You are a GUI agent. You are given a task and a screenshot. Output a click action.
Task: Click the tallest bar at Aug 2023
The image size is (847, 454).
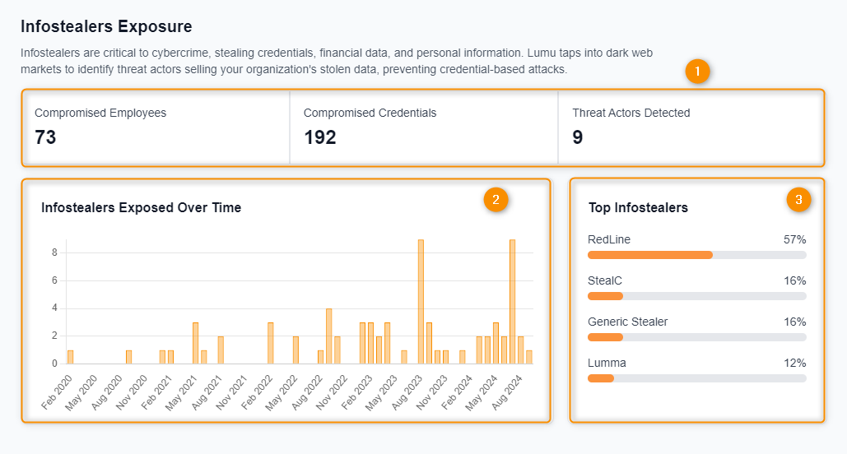point(421,302)
